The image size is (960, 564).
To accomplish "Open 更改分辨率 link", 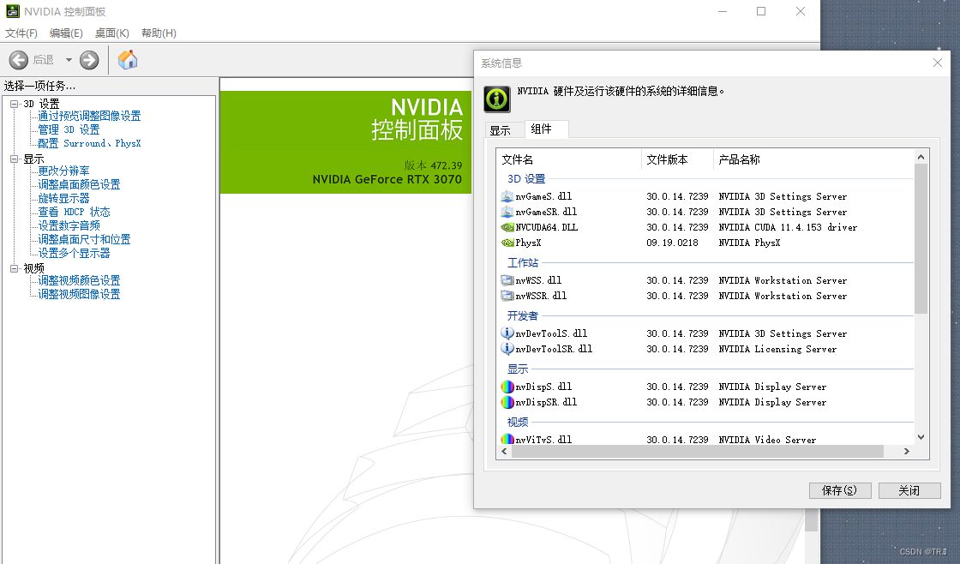I will pyautogui.click(x=63, y=171).
